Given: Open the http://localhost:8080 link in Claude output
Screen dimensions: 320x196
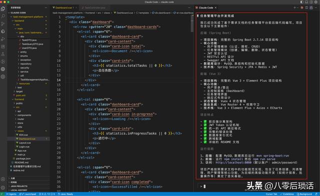Looking at the screenshot, I should pos(233,162).
